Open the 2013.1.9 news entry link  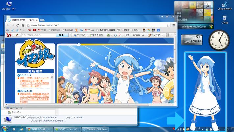[35, 82]
